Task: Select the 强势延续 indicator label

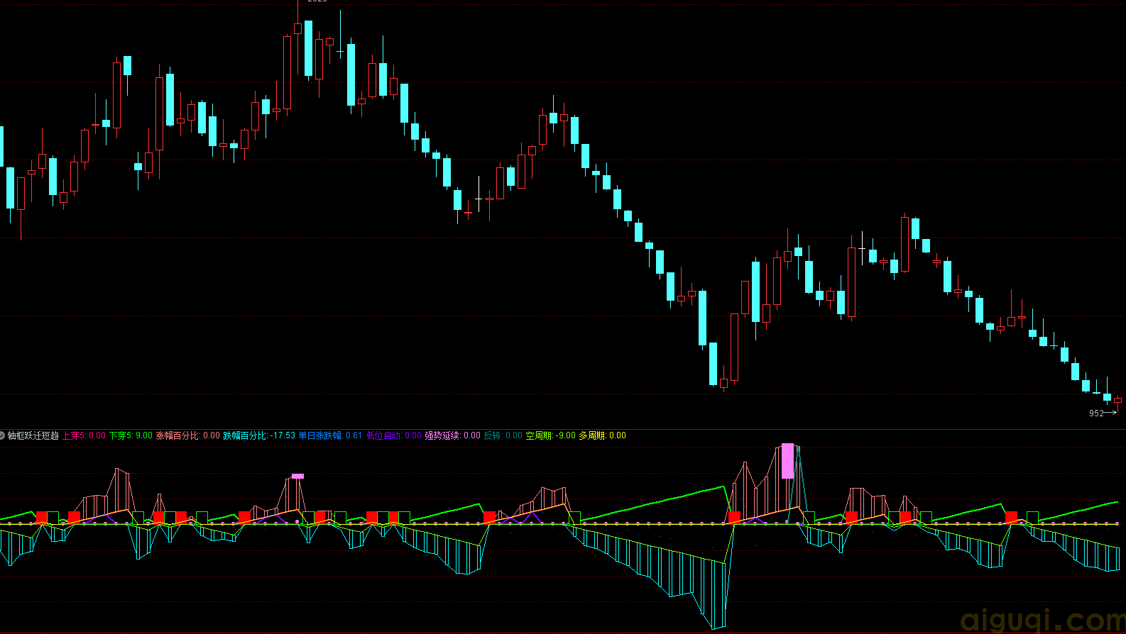Action: (452, 435)
